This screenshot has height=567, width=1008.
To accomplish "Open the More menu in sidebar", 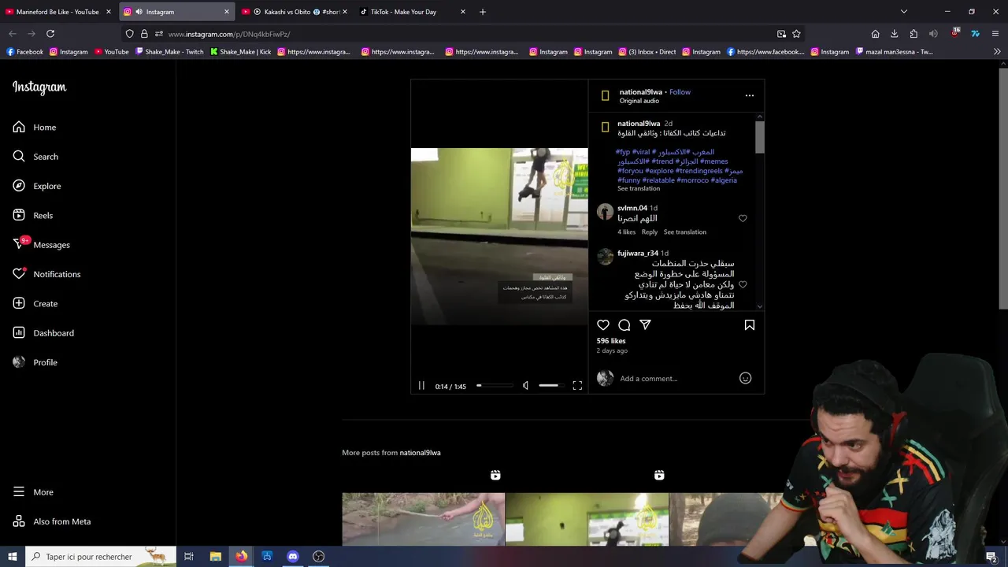I will 34,492.
